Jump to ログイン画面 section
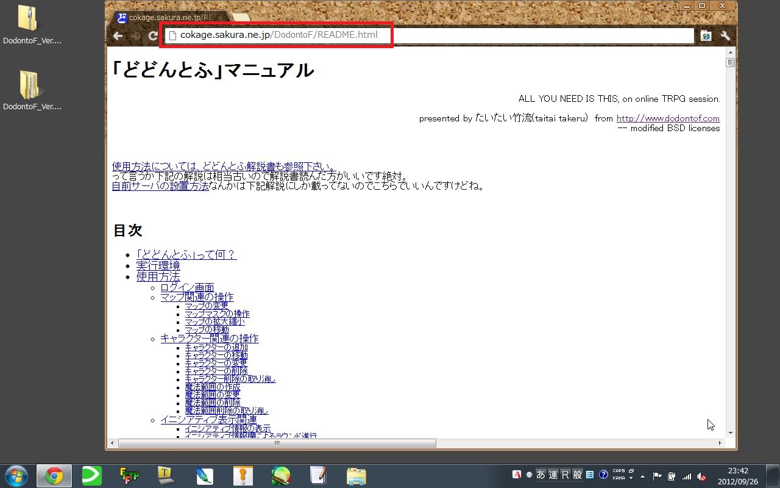This screenshot has height=488, width=780. tap(188, 287)
